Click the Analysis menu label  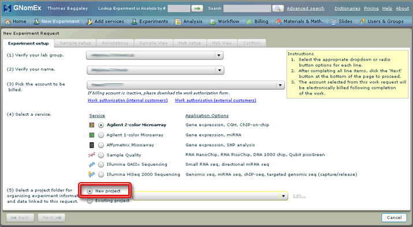193,21
